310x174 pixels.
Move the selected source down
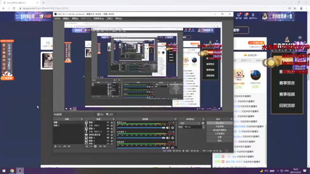point(105,147)
